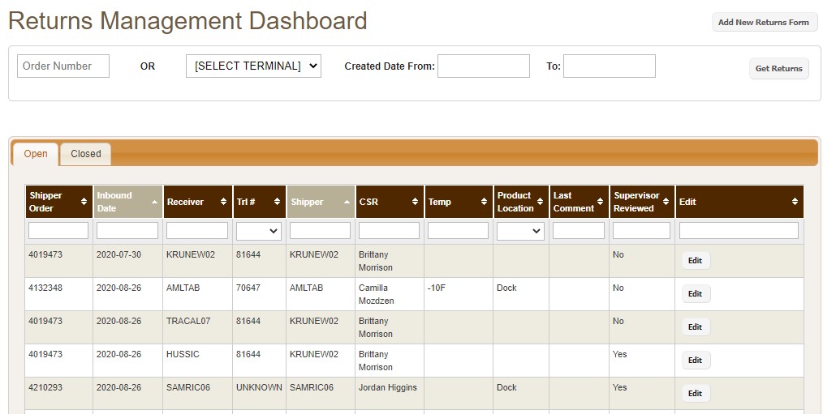
Task: Focus the Order Number input field
Action: coord(63,66)
